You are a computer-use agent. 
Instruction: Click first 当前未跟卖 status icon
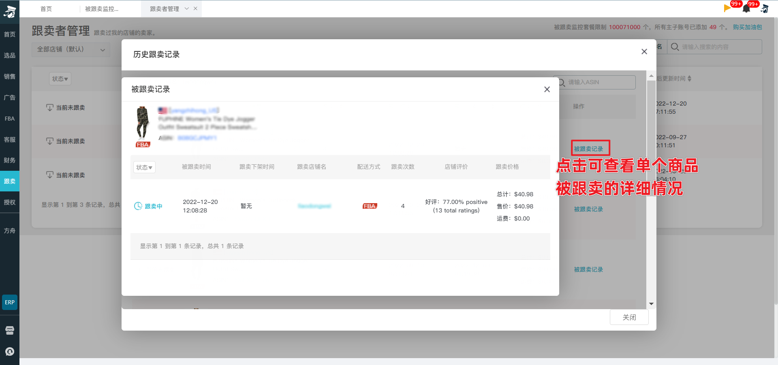pos(49,108)
